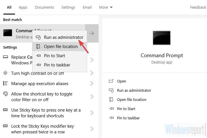Expand the color filter shortcut chevron
The height and width of the screenshot is (138, 207).
tap(92, 97)
